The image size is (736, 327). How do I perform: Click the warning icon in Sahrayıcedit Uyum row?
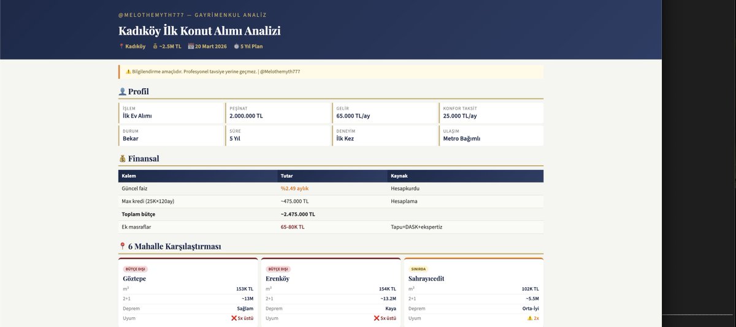pos(529,318)
